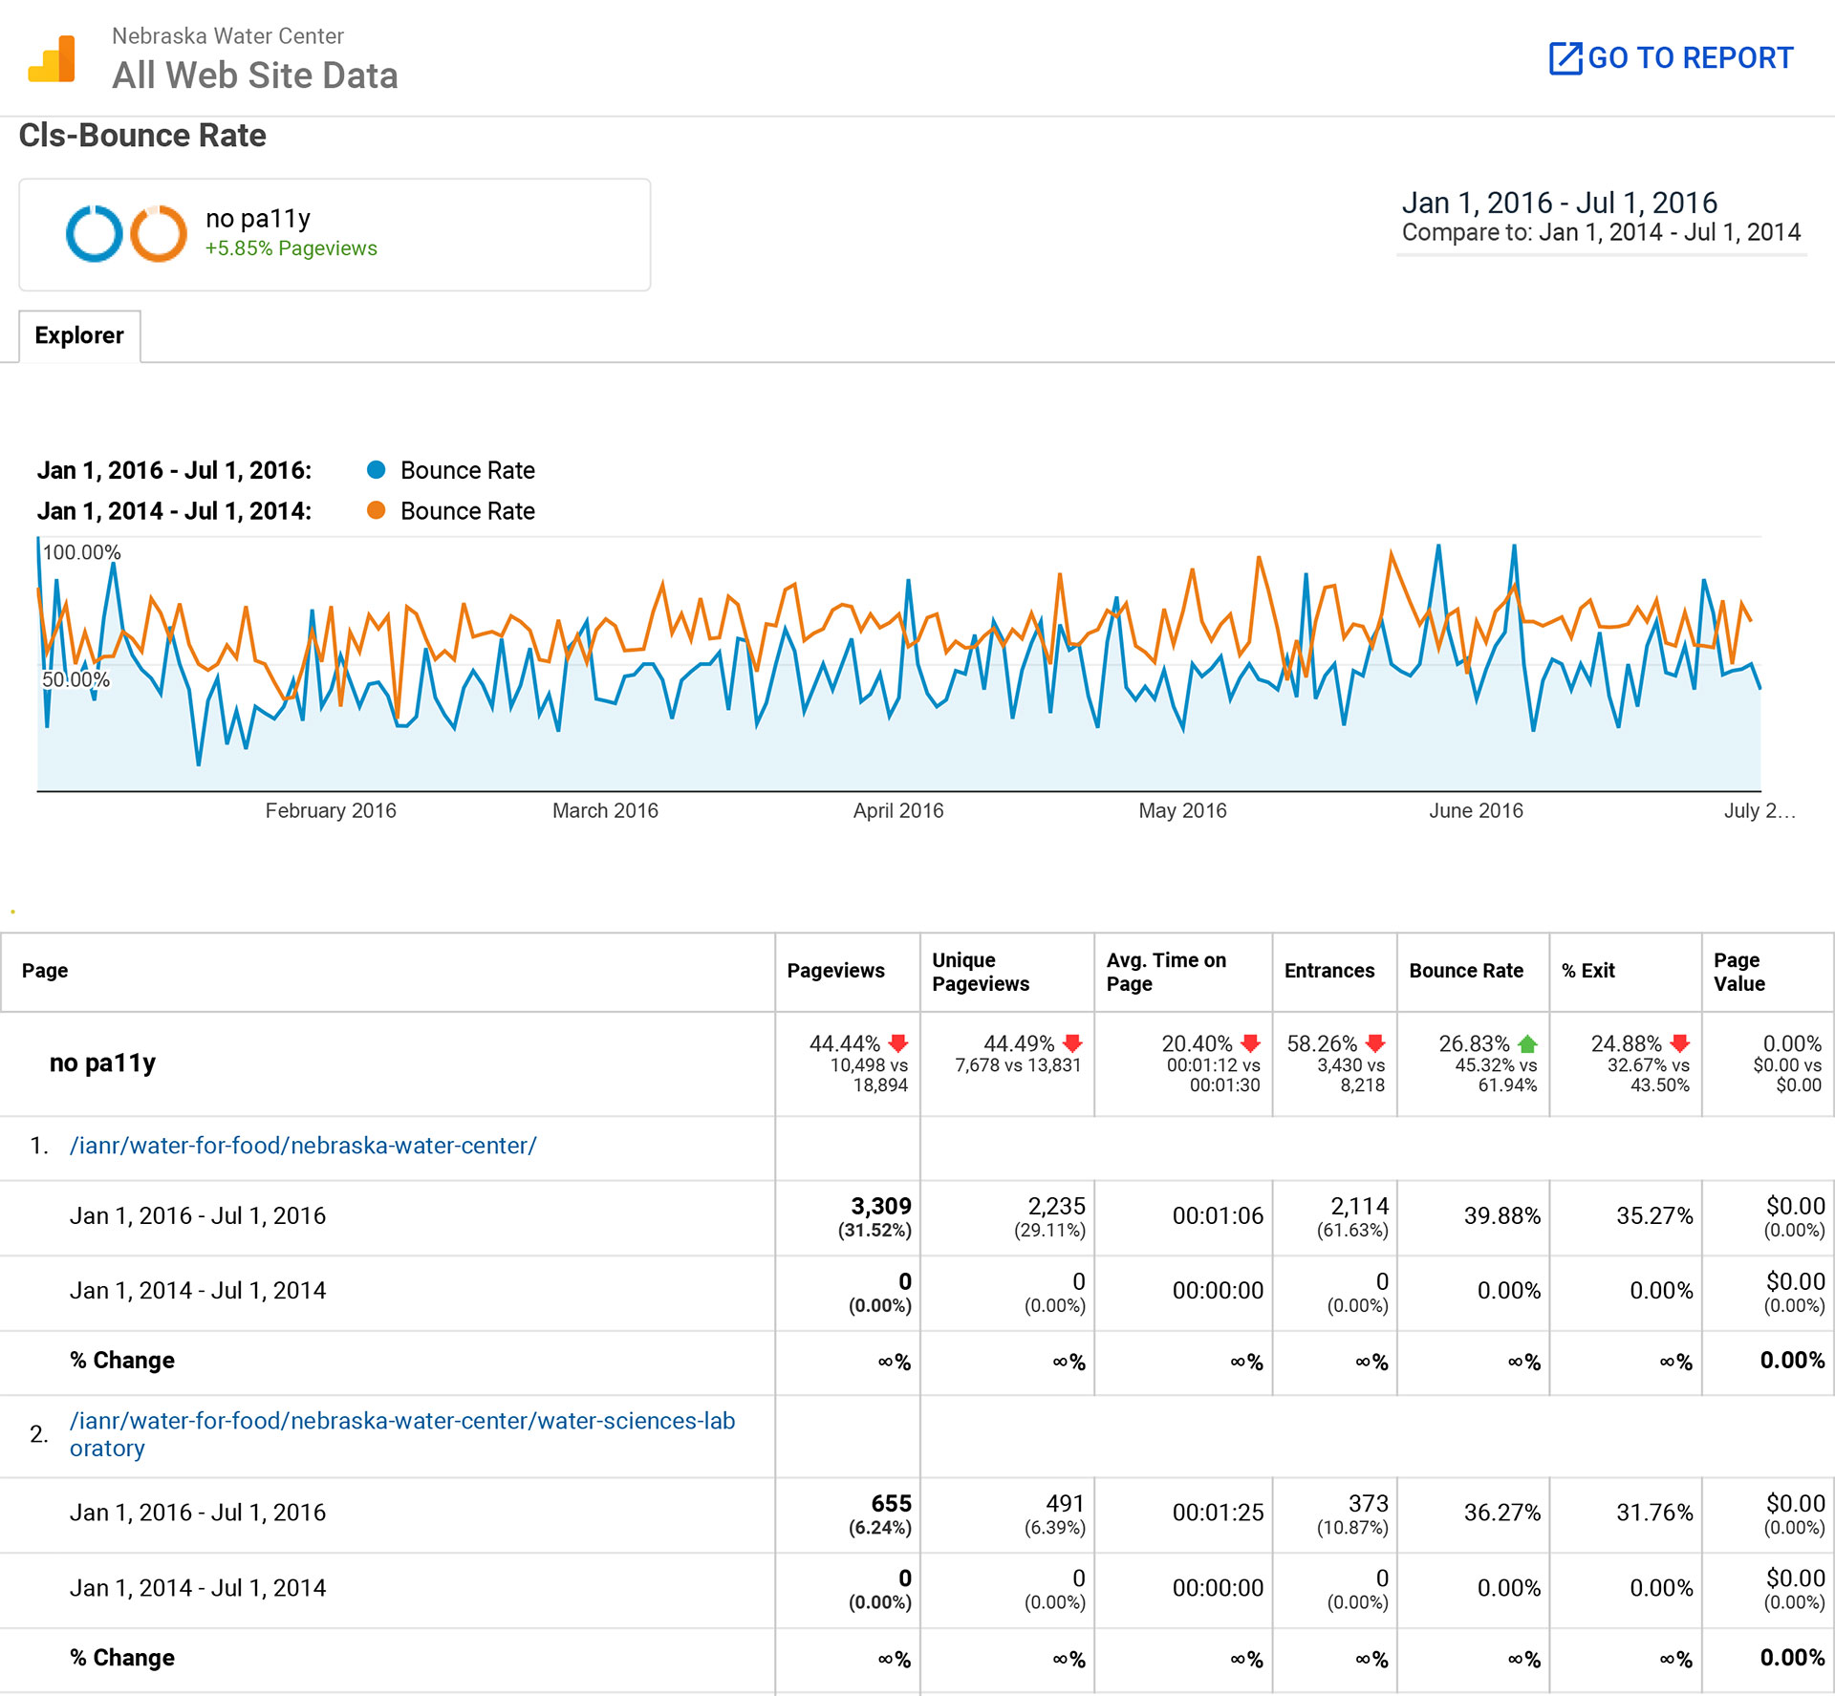Click the 50.00% y-axis label

click(76, 679)
